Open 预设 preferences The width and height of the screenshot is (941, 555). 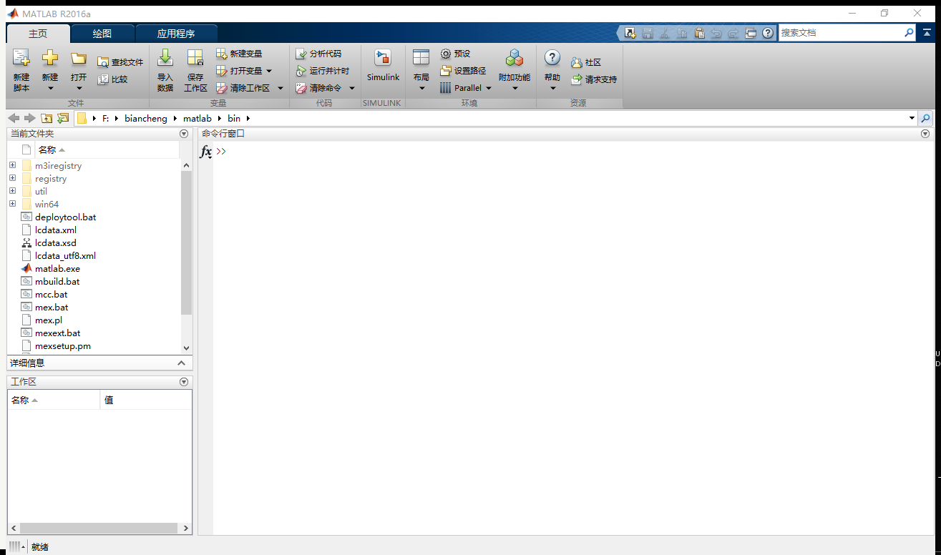point(455,54)
